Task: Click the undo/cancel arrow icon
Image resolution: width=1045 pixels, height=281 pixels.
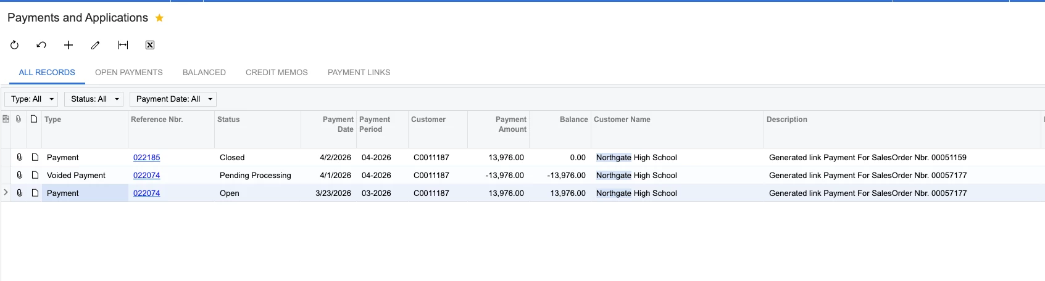Action: pyautogui.click(x=41, y=45)
